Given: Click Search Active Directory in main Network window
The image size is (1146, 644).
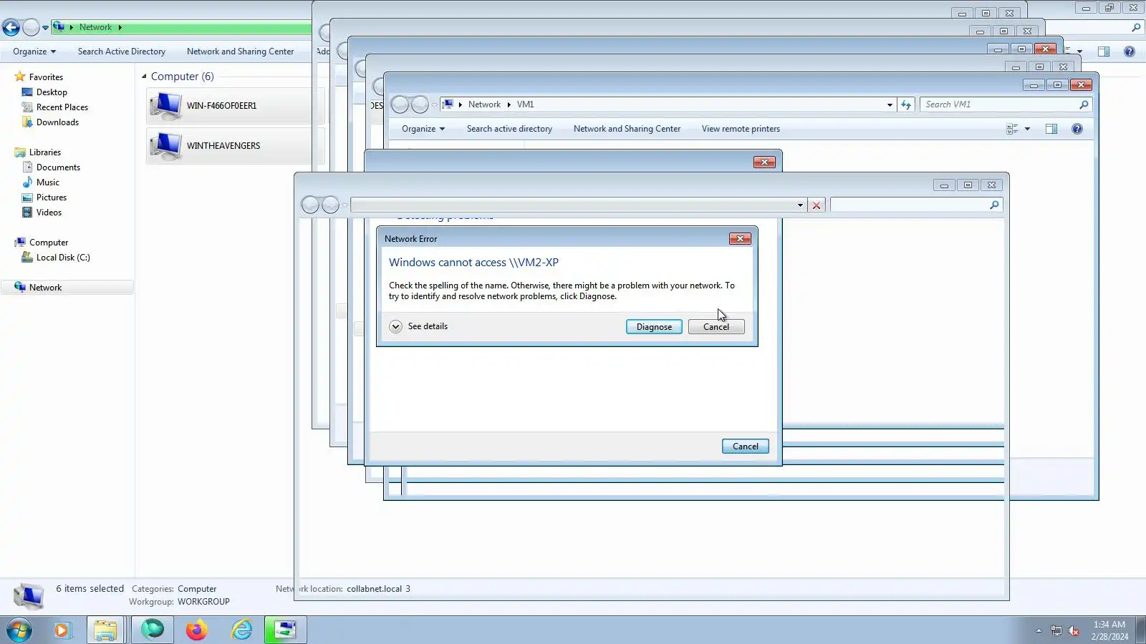Looking at the screenshot, I should click(x=122, y=52).
